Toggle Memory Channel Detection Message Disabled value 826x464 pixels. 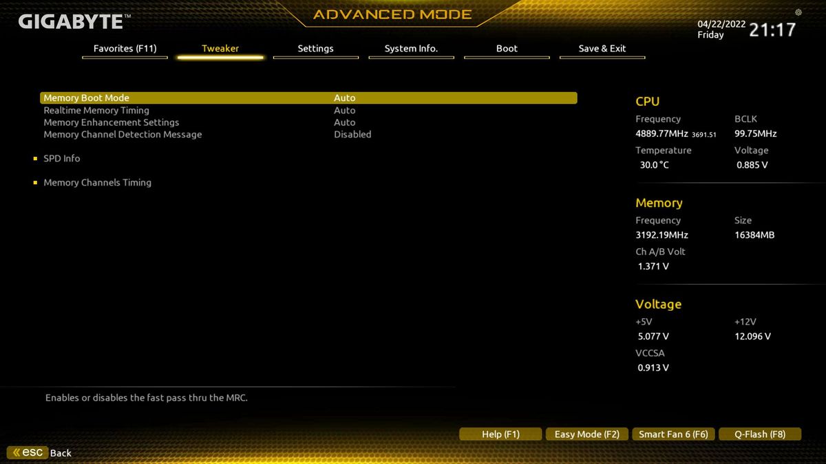[x=352, y=135]
